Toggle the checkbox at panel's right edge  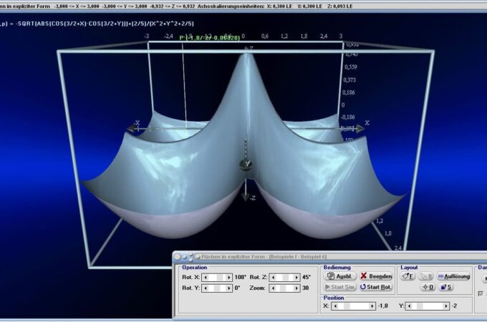[x=481, y=293]
